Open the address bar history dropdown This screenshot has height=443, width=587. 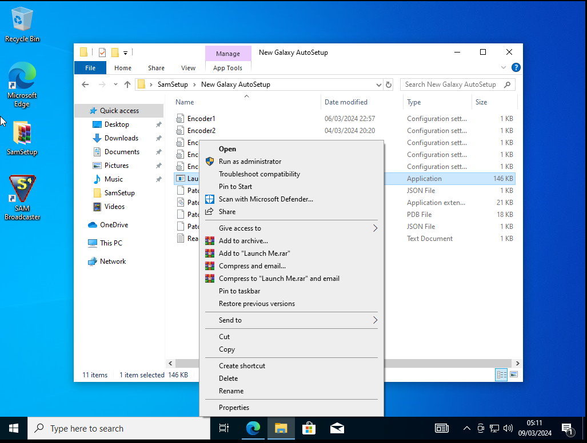(x=378, y=84)
